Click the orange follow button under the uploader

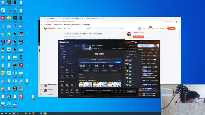pyautogui.click(x=138, y=37)
